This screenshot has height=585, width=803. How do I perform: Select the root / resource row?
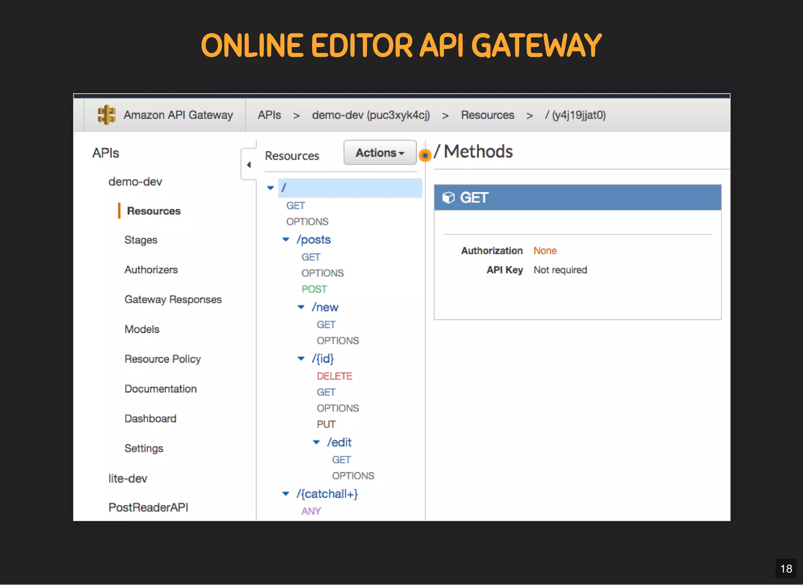click(350, 188)
